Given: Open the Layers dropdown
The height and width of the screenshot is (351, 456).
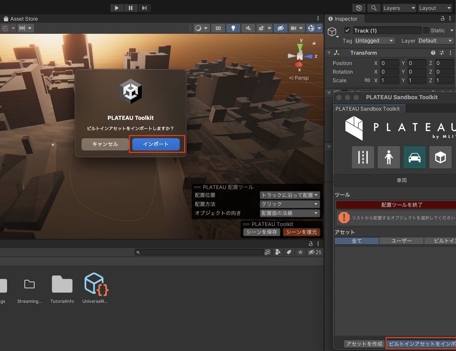Looking at the screenshot, I should tap(399, 8).
